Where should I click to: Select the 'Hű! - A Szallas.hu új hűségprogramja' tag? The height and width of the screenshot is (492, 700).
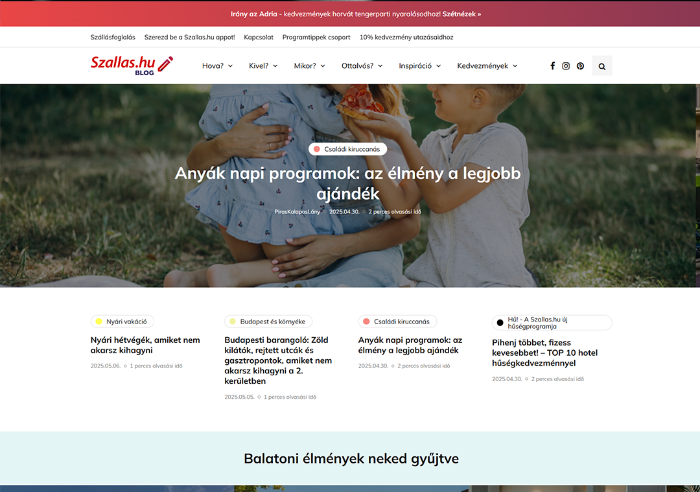(x=552, y=323)
